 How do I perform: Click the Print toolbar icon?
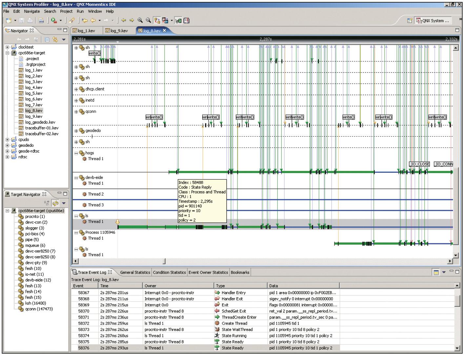(30, 21)
